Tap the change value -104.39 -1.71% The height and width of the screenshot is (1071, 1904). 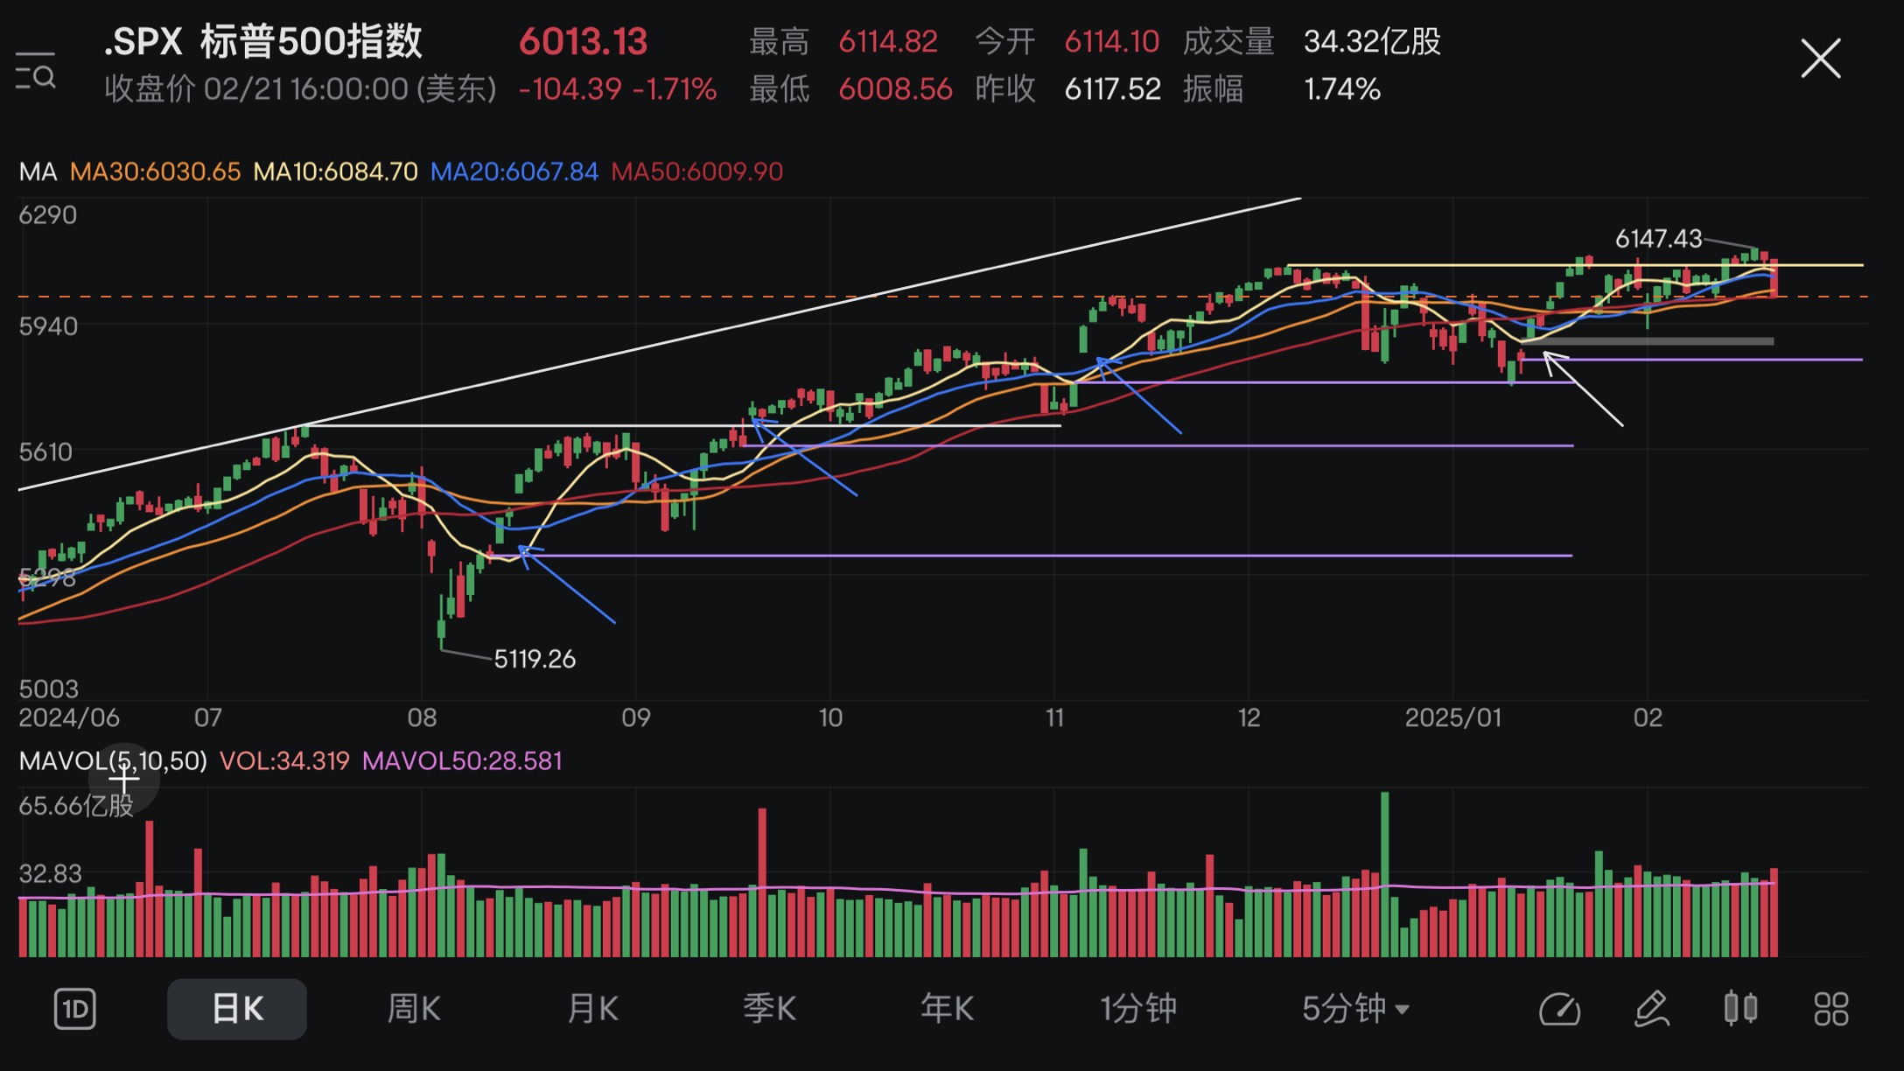point(618,88)
